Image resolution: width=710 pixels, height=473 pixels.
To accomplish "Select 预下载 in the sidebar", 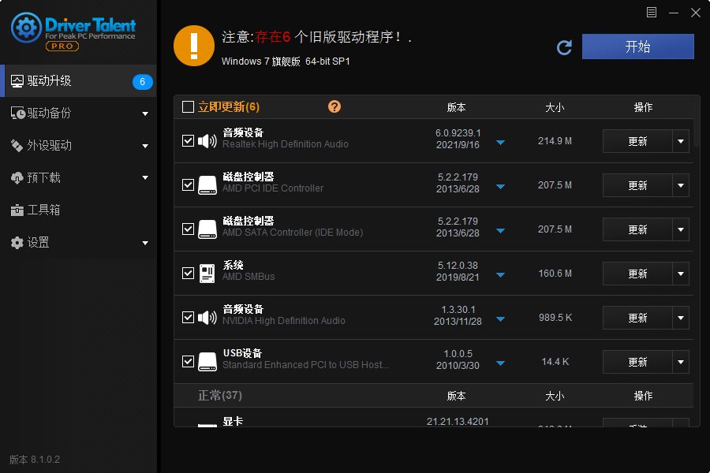I will point(43,178).
